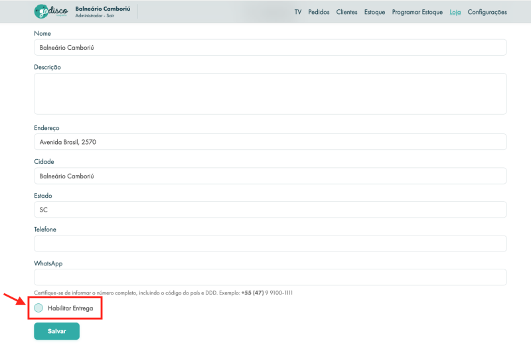Screen dimensions: 531x349
Task: Open the Clientes section
Action: [346, 12]
